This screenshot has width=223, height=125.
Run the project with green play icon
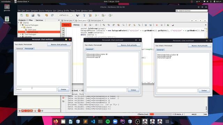pos(96,15)
